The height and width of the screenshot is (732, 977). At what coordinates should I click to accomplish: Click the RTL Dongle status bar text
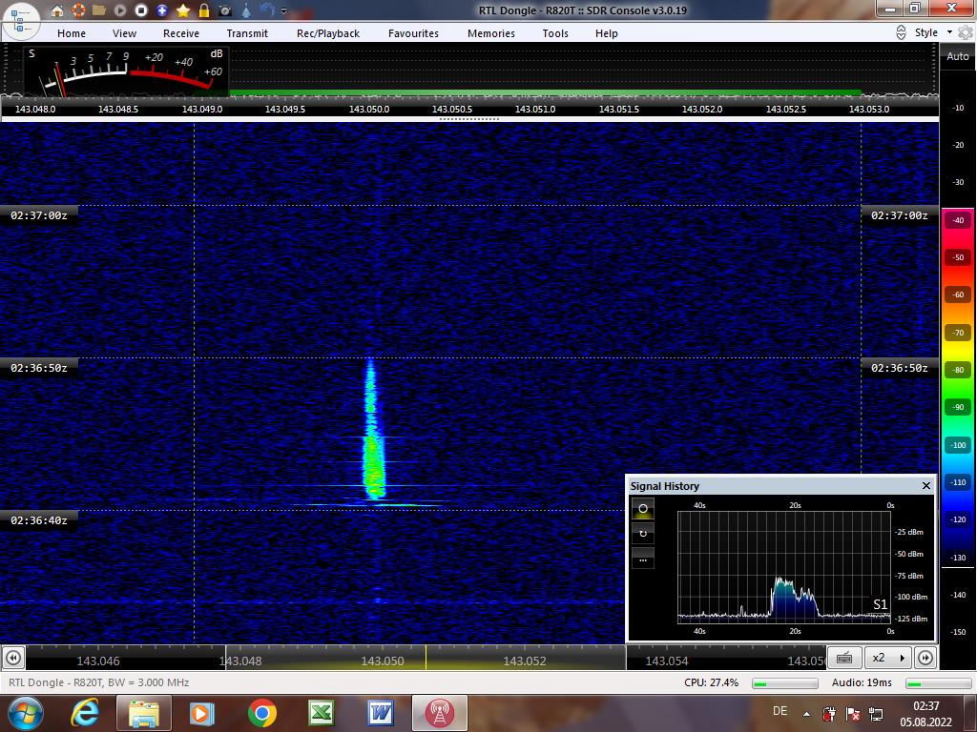(98, 682)
